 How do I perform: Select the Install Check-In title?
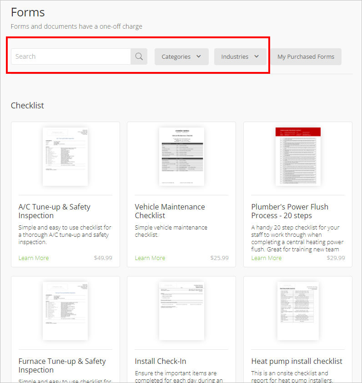tap(161, 361)
